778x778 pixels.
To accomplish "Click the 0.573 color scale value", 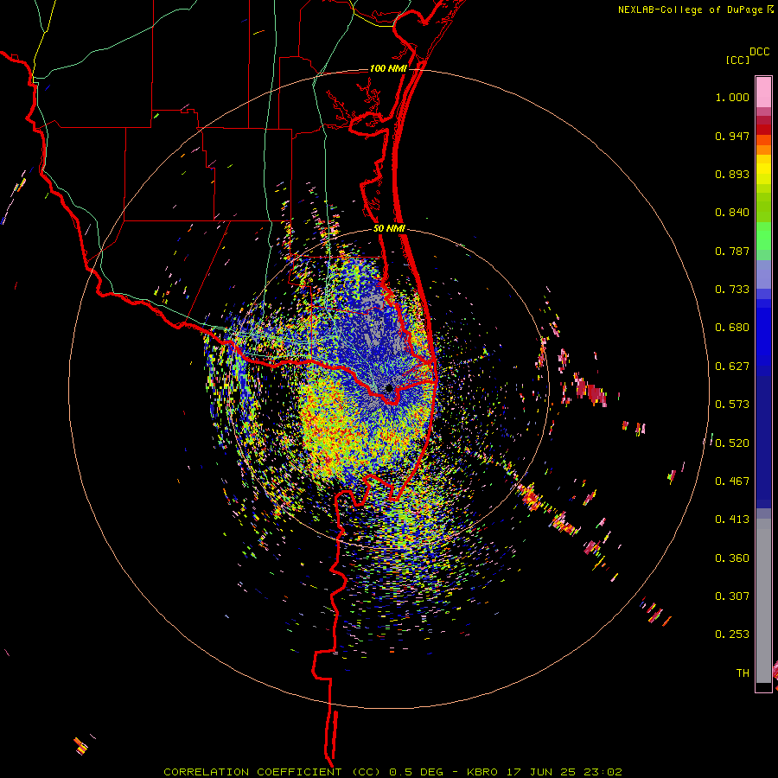I will (732, 405).
